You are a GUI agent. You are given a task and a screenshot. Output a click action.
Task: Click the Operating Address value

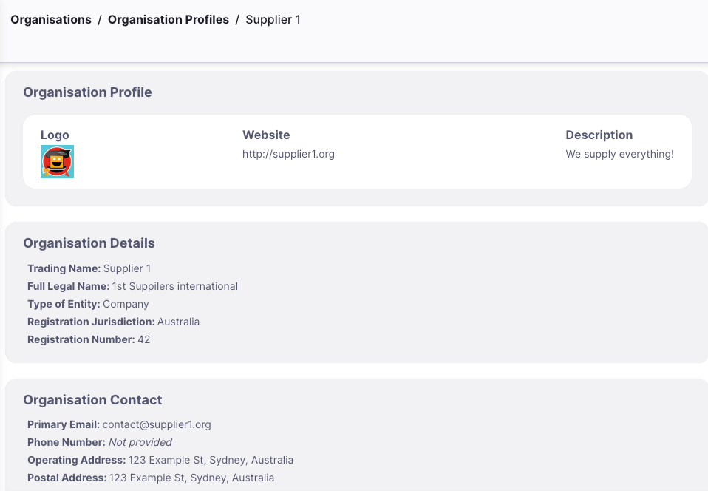point(211,460)
